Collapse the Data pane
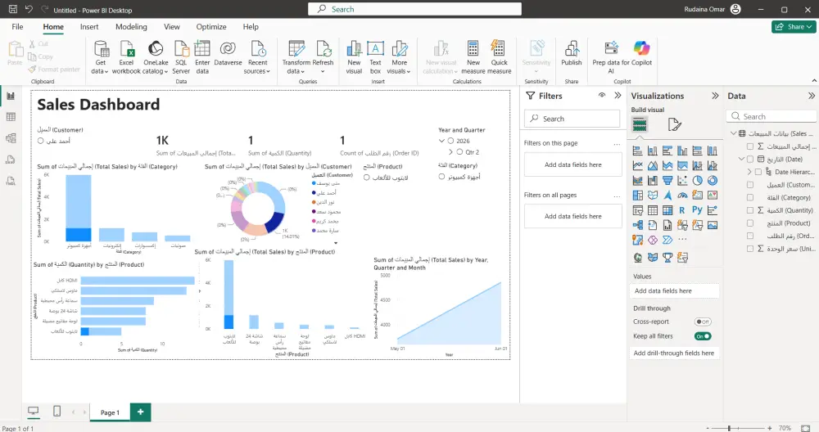 pyautogui.click(x=811, y=96)
